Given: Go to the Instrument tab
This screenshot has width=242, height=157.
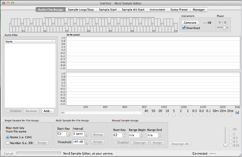Looking at the screenshot, I should (x=157, y=10).
